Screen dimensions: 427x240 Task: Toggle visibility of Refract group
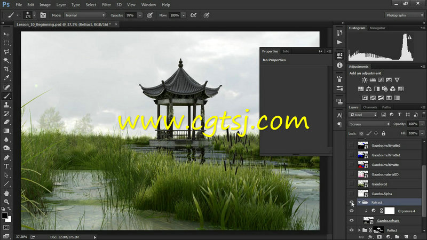pyautogui.click(x=352, y=202)
